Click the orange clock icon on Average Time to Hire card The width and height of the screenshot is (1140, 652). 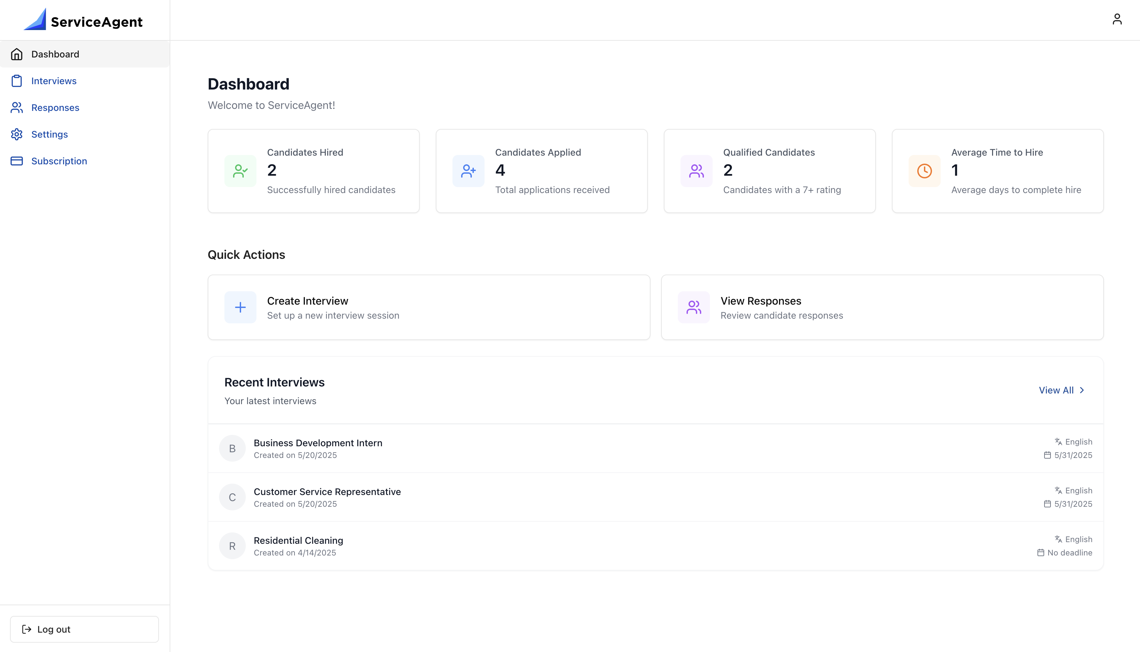(924, 171)
